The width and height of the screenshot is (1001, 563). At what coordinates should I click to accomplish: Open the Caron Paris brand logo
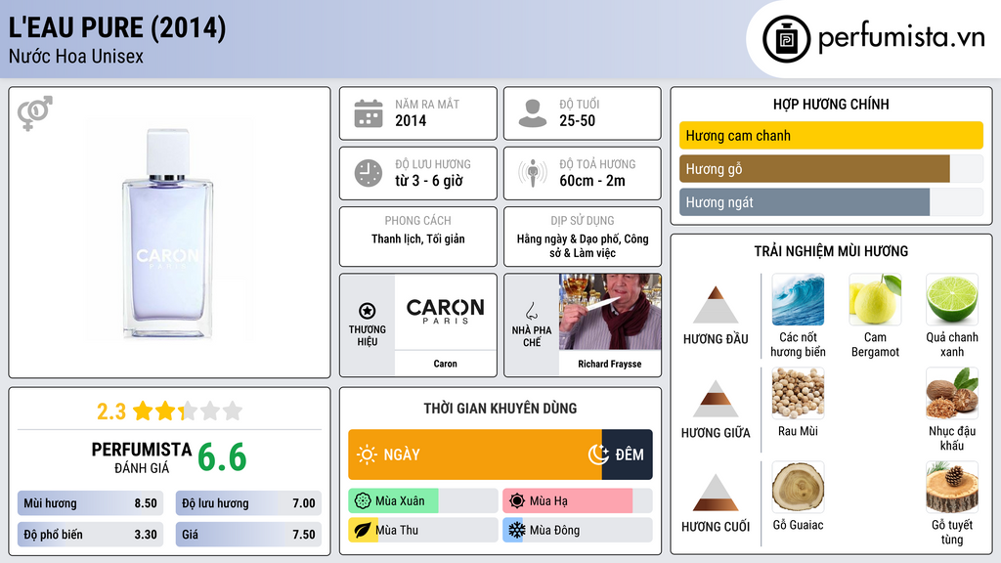pyautogui.click(x=446, y=312)
